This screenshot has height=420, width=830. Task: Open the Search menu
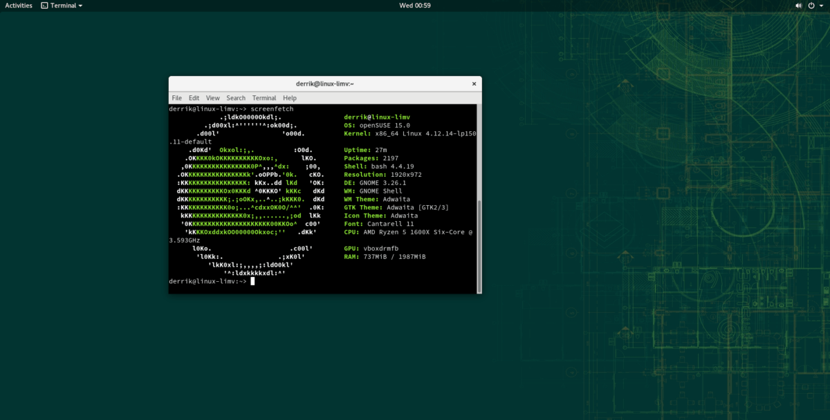(x=235, y=97)
